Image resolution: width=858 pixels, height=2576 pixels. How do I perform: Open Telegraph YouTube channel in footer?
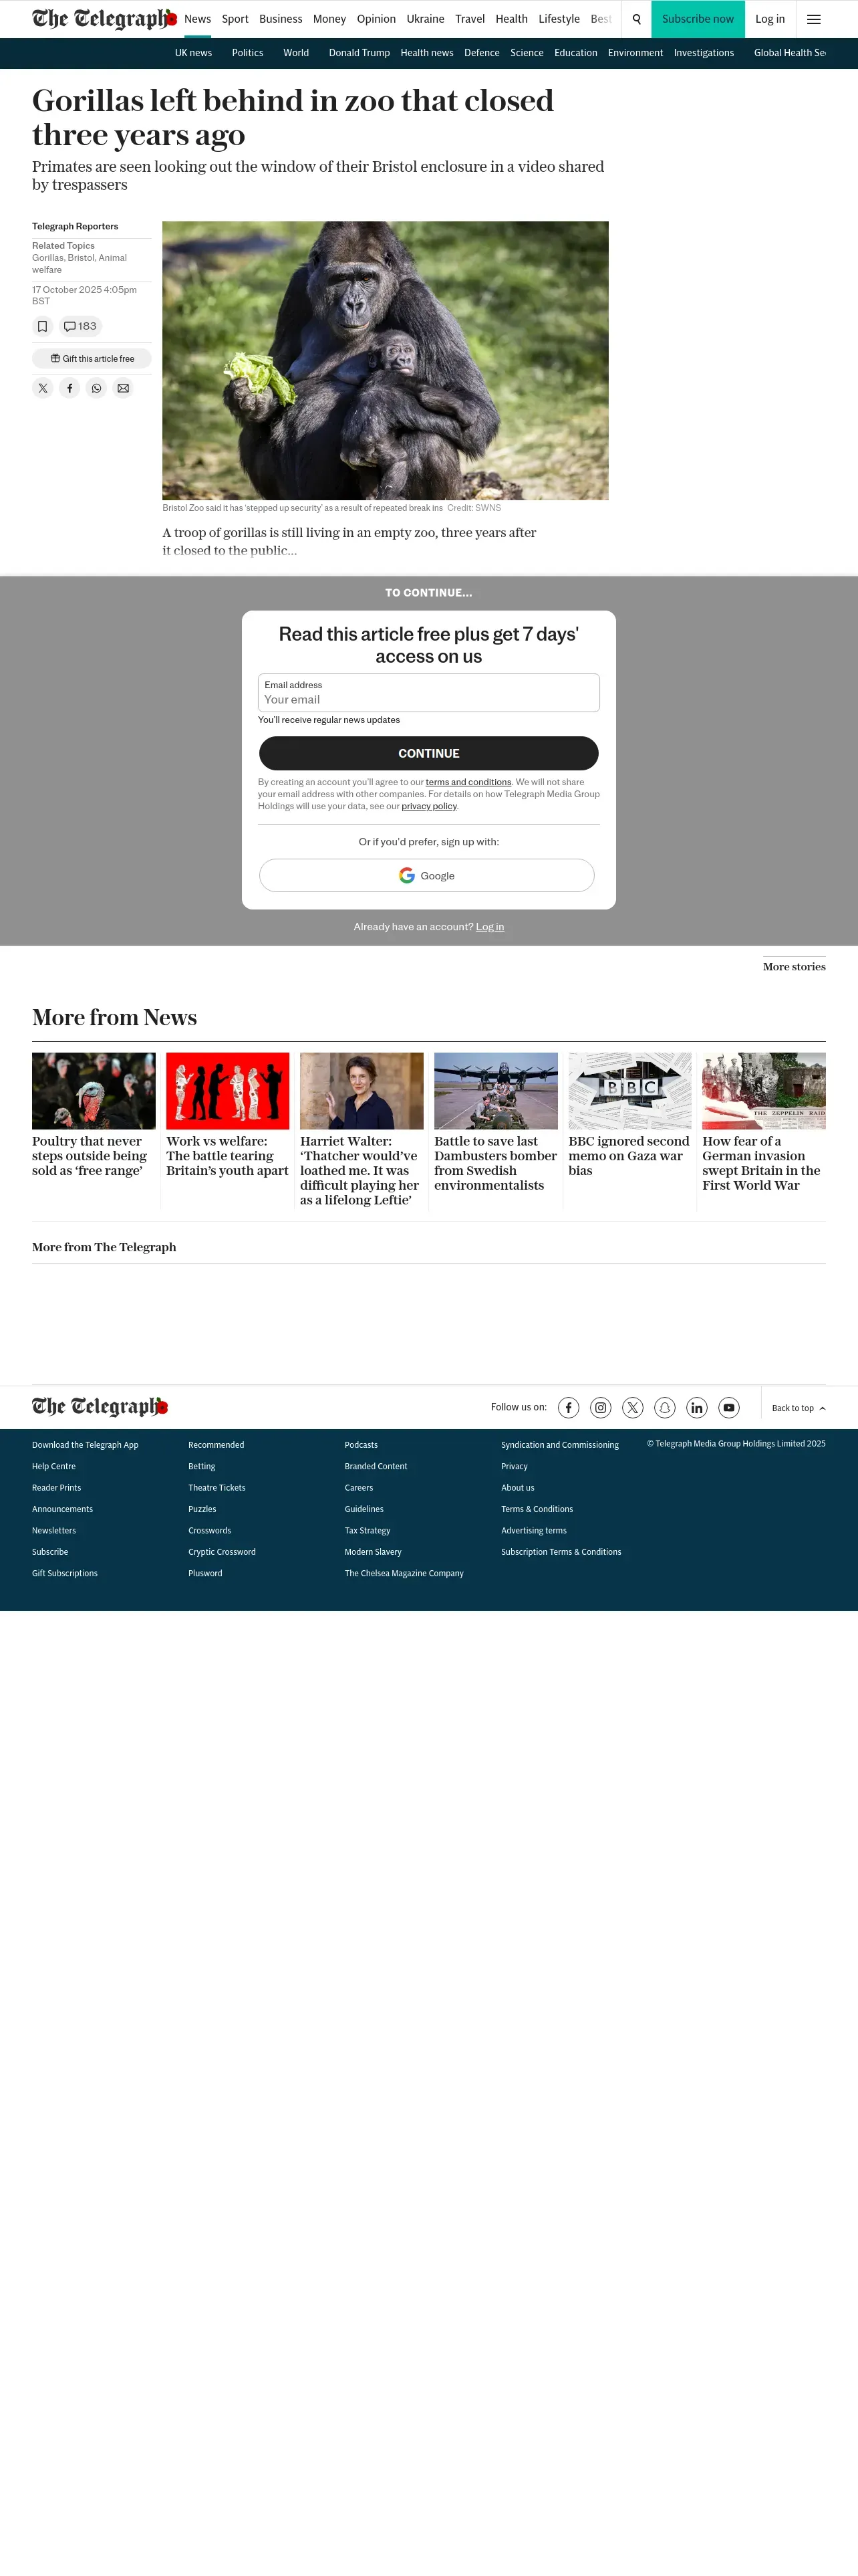(x=729, y=1408)
